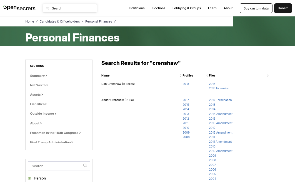
Task: Click the Name column header
Action: click(x=105, y=75)
